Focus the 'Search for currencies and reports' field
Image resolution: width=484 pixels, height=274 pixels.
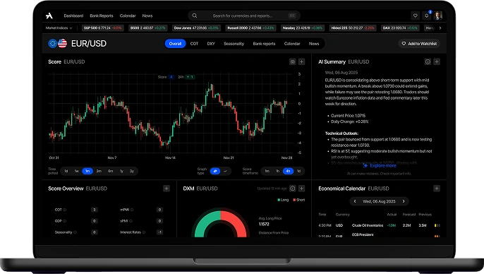[x=244, y=16]
